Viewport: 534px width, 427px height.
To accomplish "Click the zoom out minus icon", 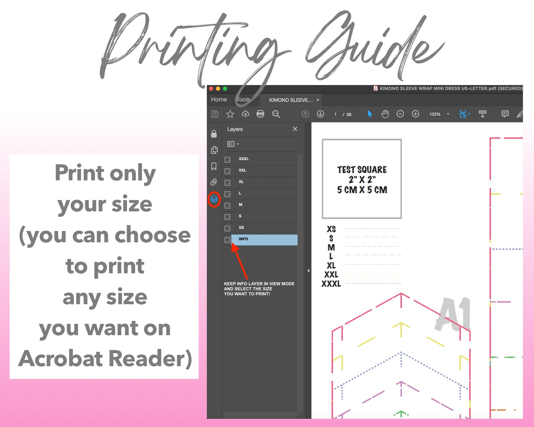I will (x=400, y=114).
